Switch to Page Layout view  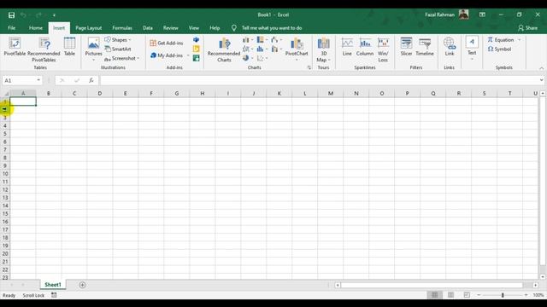(x=450, y=295)
